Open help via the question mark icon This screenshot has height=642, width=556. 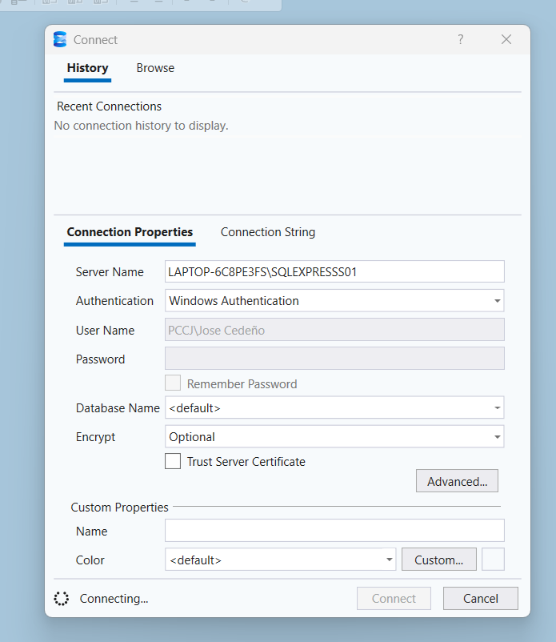461,39
